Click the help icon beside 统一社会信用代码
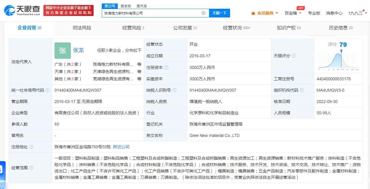The width and height of the screenshot is (370, 189). coord(48,90)
